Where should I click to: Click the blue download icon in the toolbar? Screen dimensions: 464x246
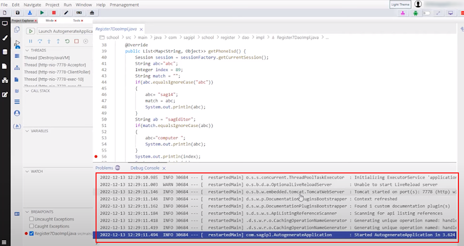pyautogui.click(x=30, y=13)
